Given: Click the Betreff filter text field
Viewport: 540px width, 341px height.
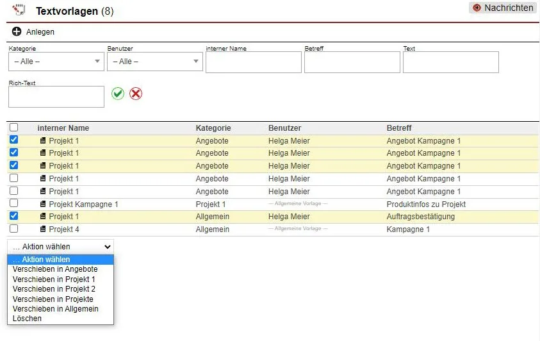Looking at the screenshot, I should pyautogui.click(x=352, y=62).
